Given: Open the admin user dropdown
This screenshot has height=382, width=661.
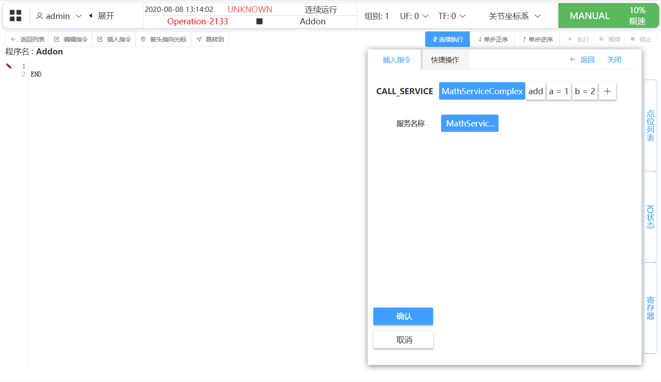Looking at the screenshot, I should 59,16.
